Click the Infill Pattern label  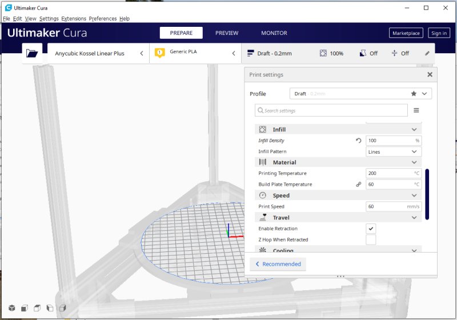(x=272, y=151)
